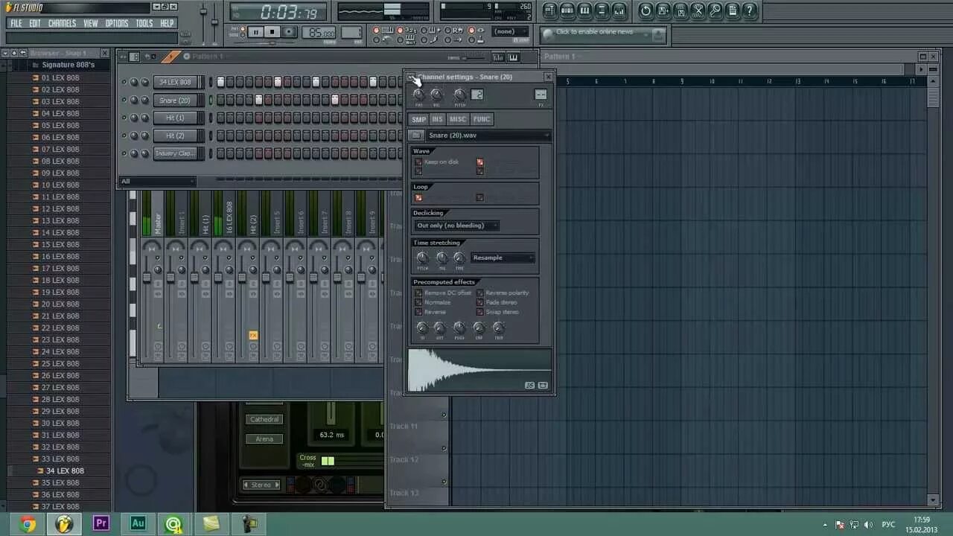This screenshot has height=536, width=953.
Task: Open the Piano roll toolbar icon
Action: tap(585, 10)
